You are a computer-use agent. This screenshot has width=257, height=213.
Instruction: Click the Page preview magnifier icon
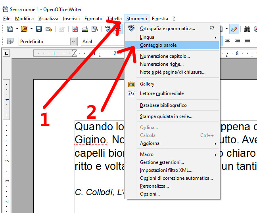[x=94, y=29]
